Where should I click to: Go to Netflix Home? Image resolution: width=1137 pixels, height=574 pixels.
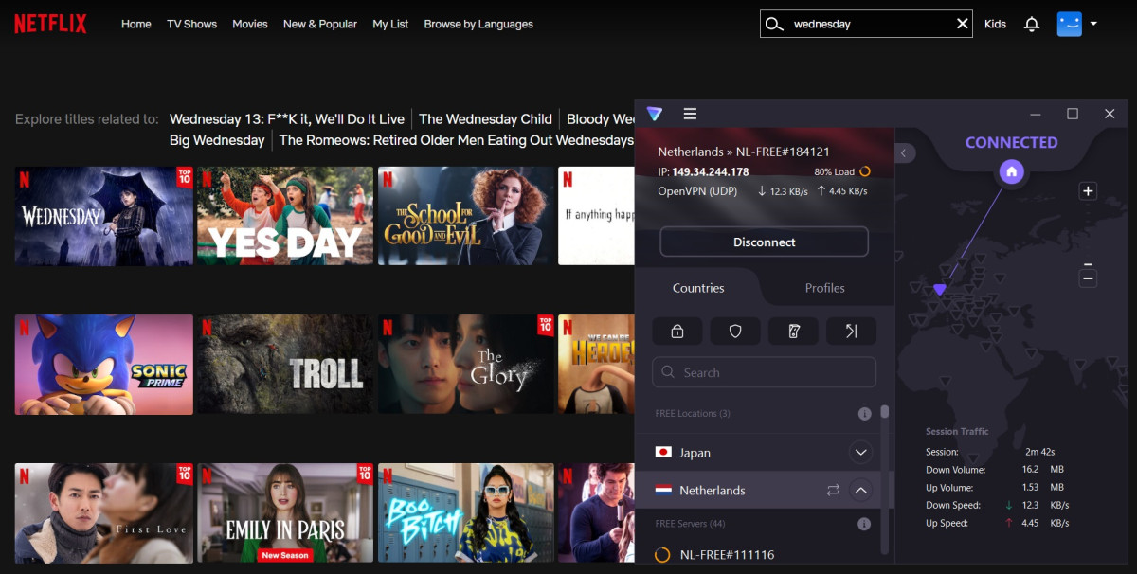click(x=136, y=24)
